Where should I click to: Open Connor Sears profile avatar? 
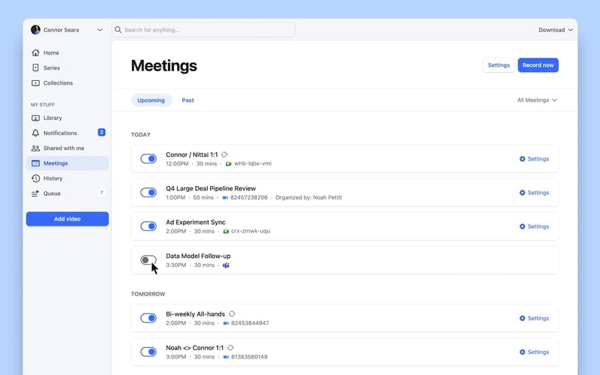point(35,30)
